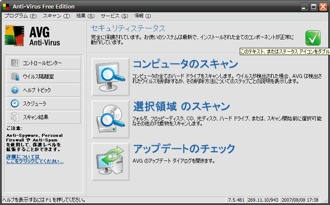Open スキャン結果 button
This screenshot has height=205, width=330.
44,117
